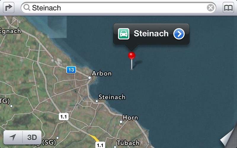Focus the Steinach search field

[118, 8]
